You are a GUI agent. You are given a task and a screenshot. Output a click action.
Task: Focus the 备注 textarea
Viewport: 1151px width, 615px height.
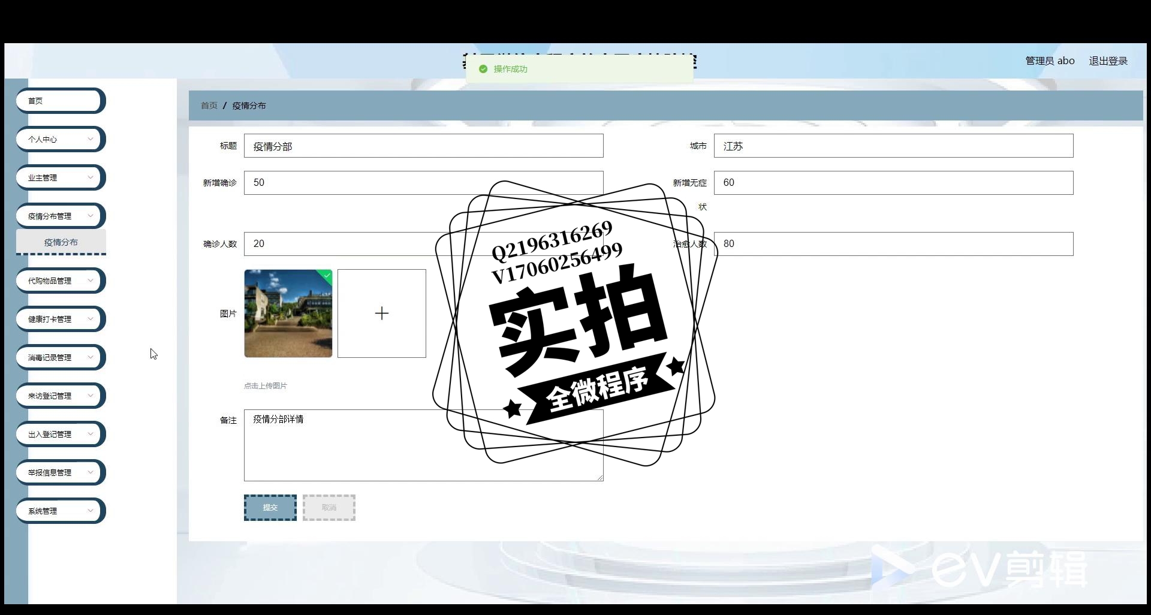pyautogui.click(x=423, y=445)
